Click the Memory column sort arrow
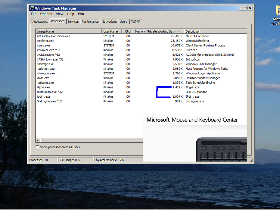 [x=178, y=31]
